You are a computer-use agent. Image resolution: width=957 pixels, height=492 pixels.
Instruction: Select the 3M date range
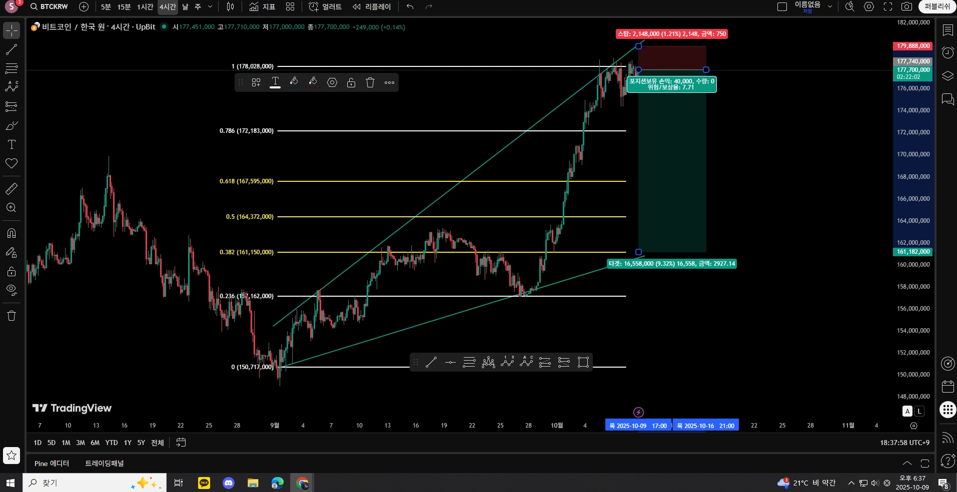tap(80, 443)
